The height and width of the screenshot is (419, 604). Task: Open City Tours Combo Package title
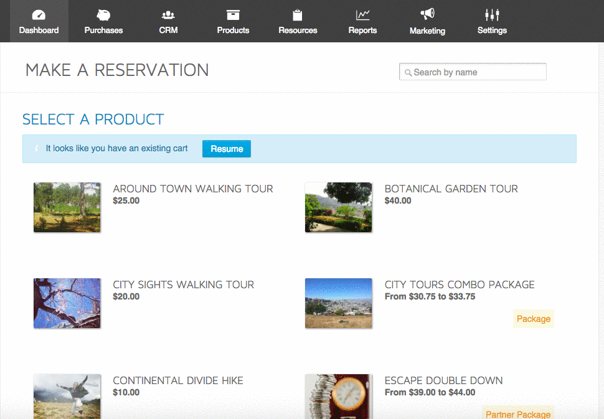(x=460, y=285)
